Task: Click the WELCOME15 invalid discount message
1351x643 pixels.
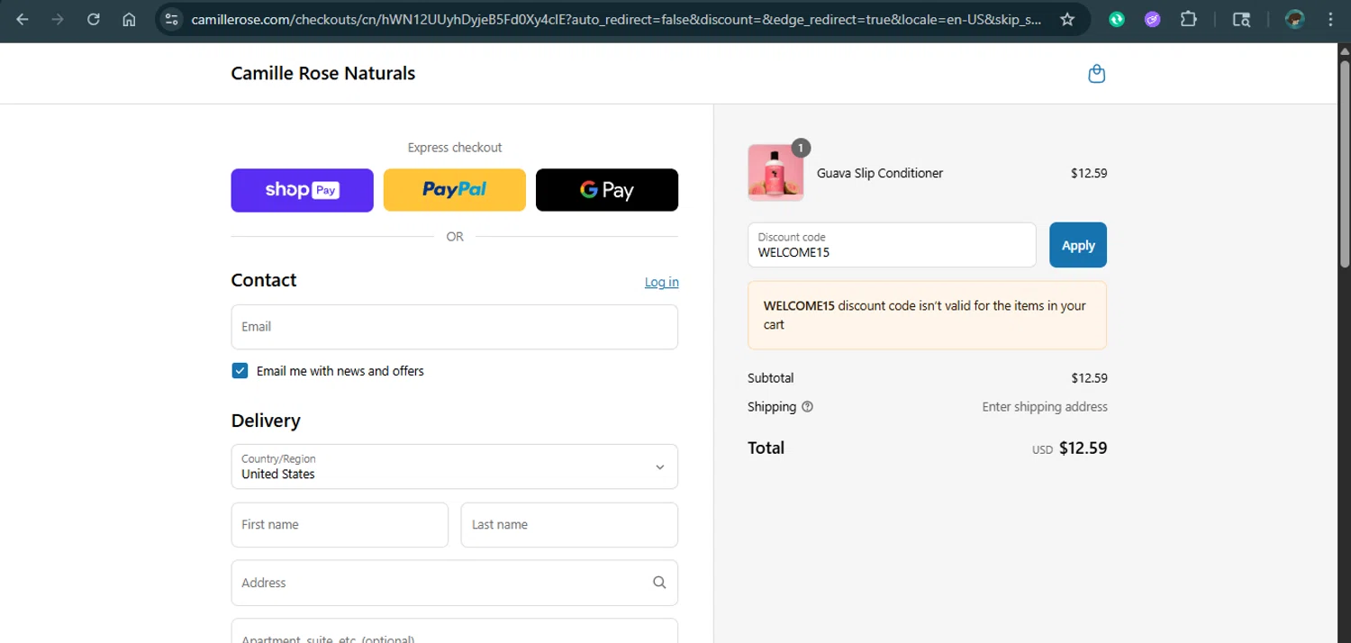Action: (x=927, y=315)
